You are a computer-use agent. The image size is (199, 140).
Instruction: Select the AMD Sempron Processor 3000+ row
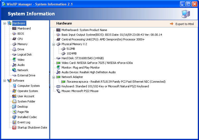pyautogui.click(x=103, y=39)
